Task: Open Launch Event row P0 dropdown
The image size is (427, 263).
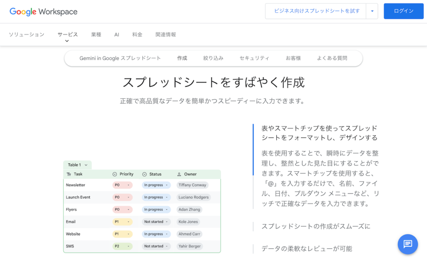Action: tap(122, 198)
